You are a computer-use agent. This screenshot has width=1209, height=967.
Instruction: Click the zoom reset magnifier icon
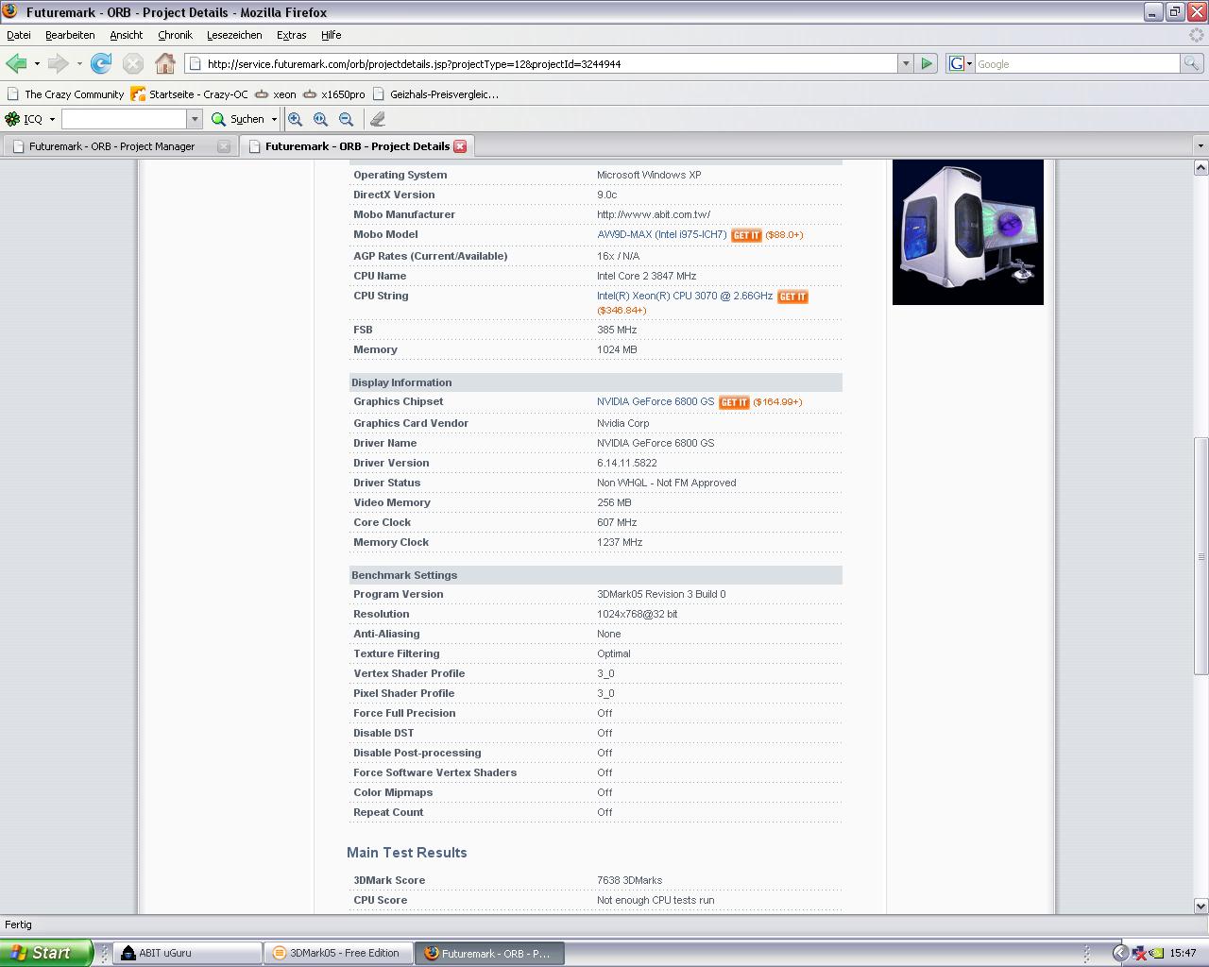point(321,119)
